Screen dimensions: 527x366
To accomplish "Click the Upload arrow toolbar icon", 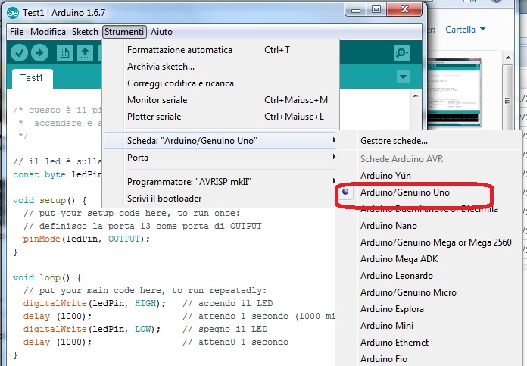I will [40, 53].
